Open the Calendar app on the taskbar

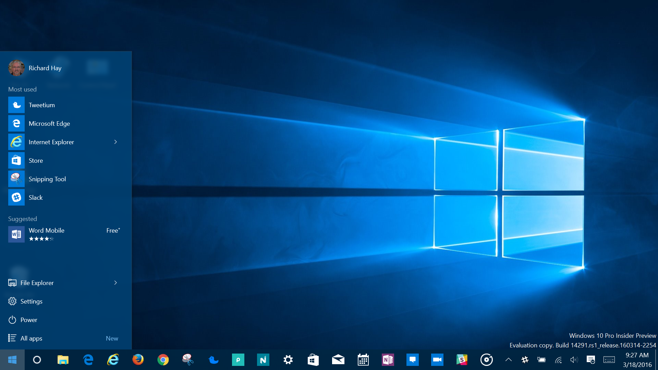[x=363, y=360]
